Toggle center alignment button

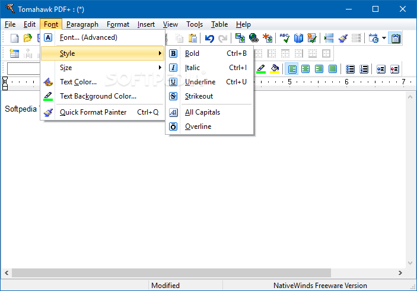(305, 69)
